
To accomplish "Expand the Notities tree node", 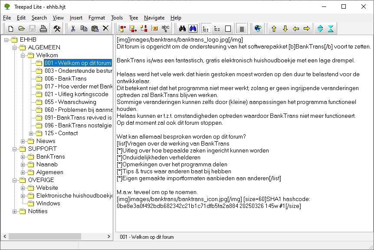I will point(15,211).
